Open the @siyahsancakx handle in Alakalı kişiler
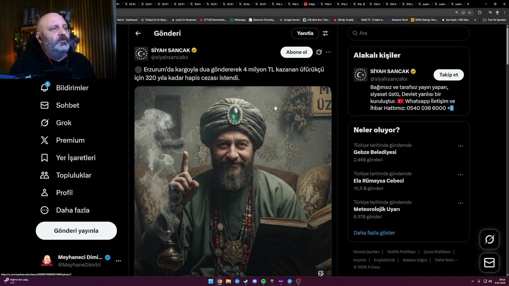Screen dimensions: 509x286 coord(389,79)
